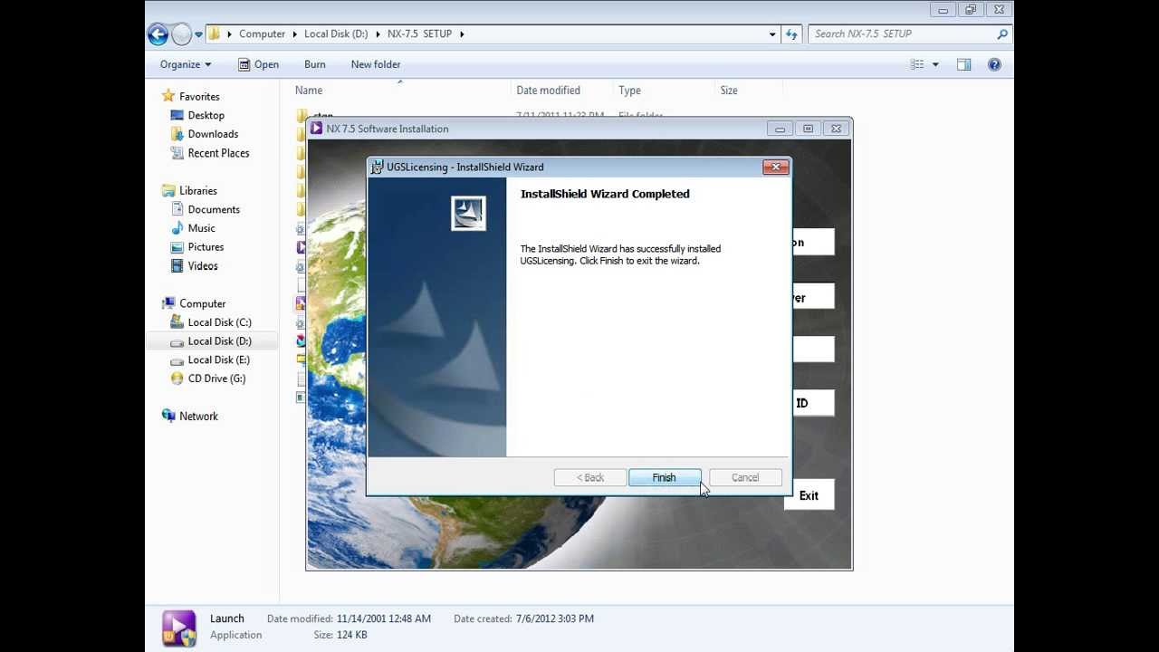The width and height of the screenshot is (1159, 652).
Task: Click the InstallShield logo image in wizard
Action: [468, 213]
